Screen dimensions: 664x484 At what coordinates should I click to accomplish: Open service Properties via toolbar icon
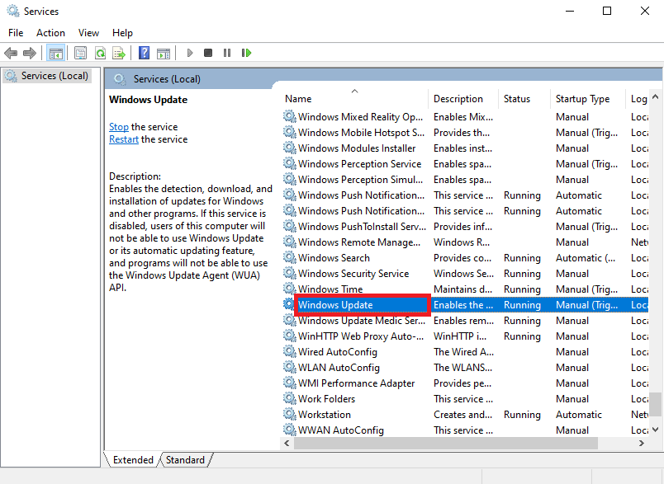coord(79,53)
